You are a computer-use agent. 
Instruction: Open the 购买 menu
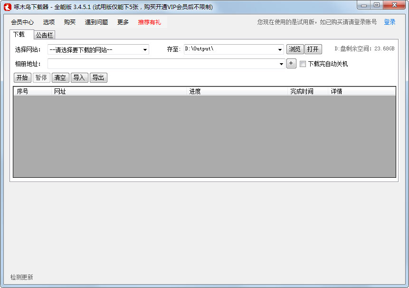click(x=70, y=22)
